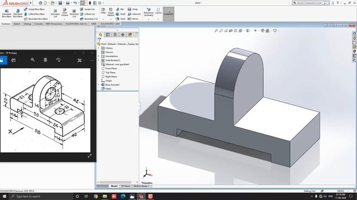Open the Reference Geometry dropdown arrow
Viewport: 357px width, 200px height.
coord(148,19)
